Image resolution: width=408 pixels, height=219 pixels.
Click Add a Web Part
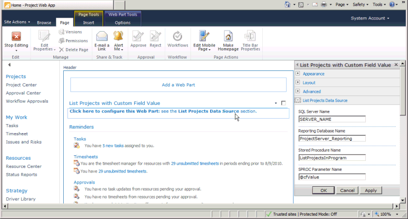178,85
